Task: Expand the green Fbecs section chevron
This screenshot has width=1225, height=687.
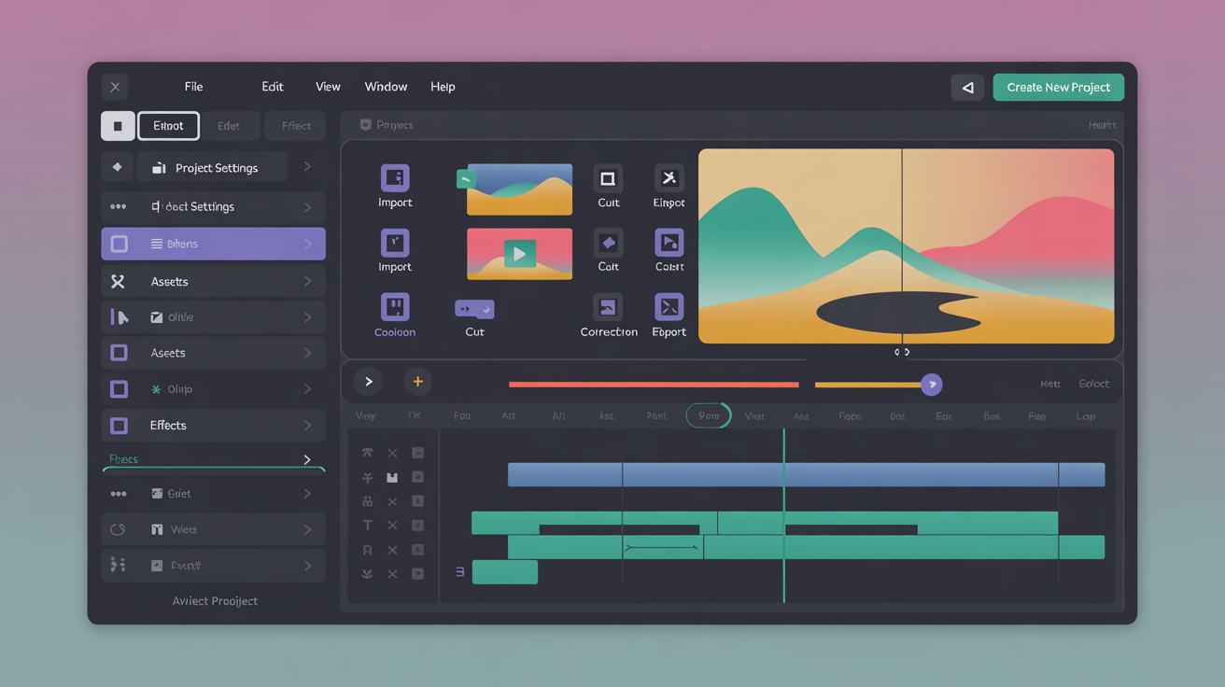Action: (307, 459)
